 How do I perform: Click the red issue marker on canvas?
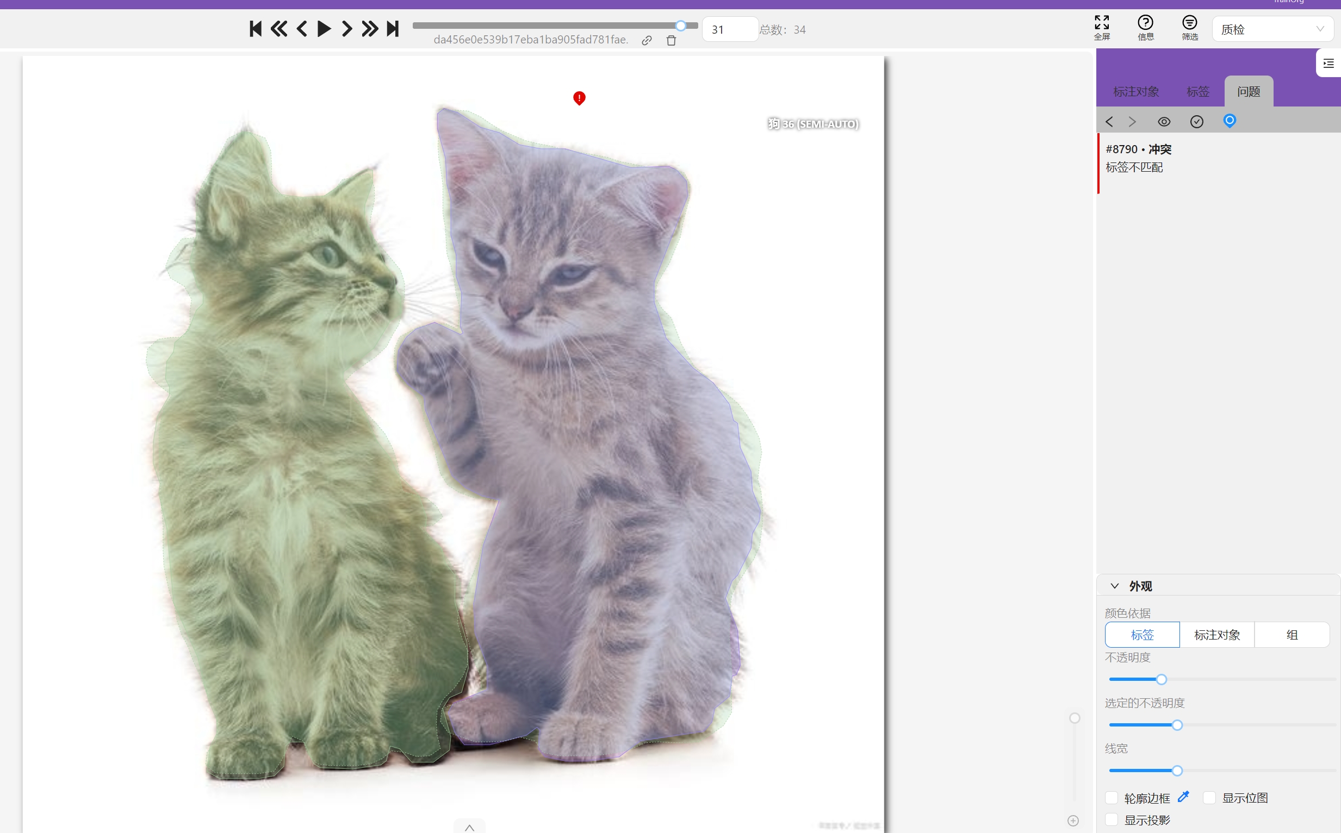(579, 98)
